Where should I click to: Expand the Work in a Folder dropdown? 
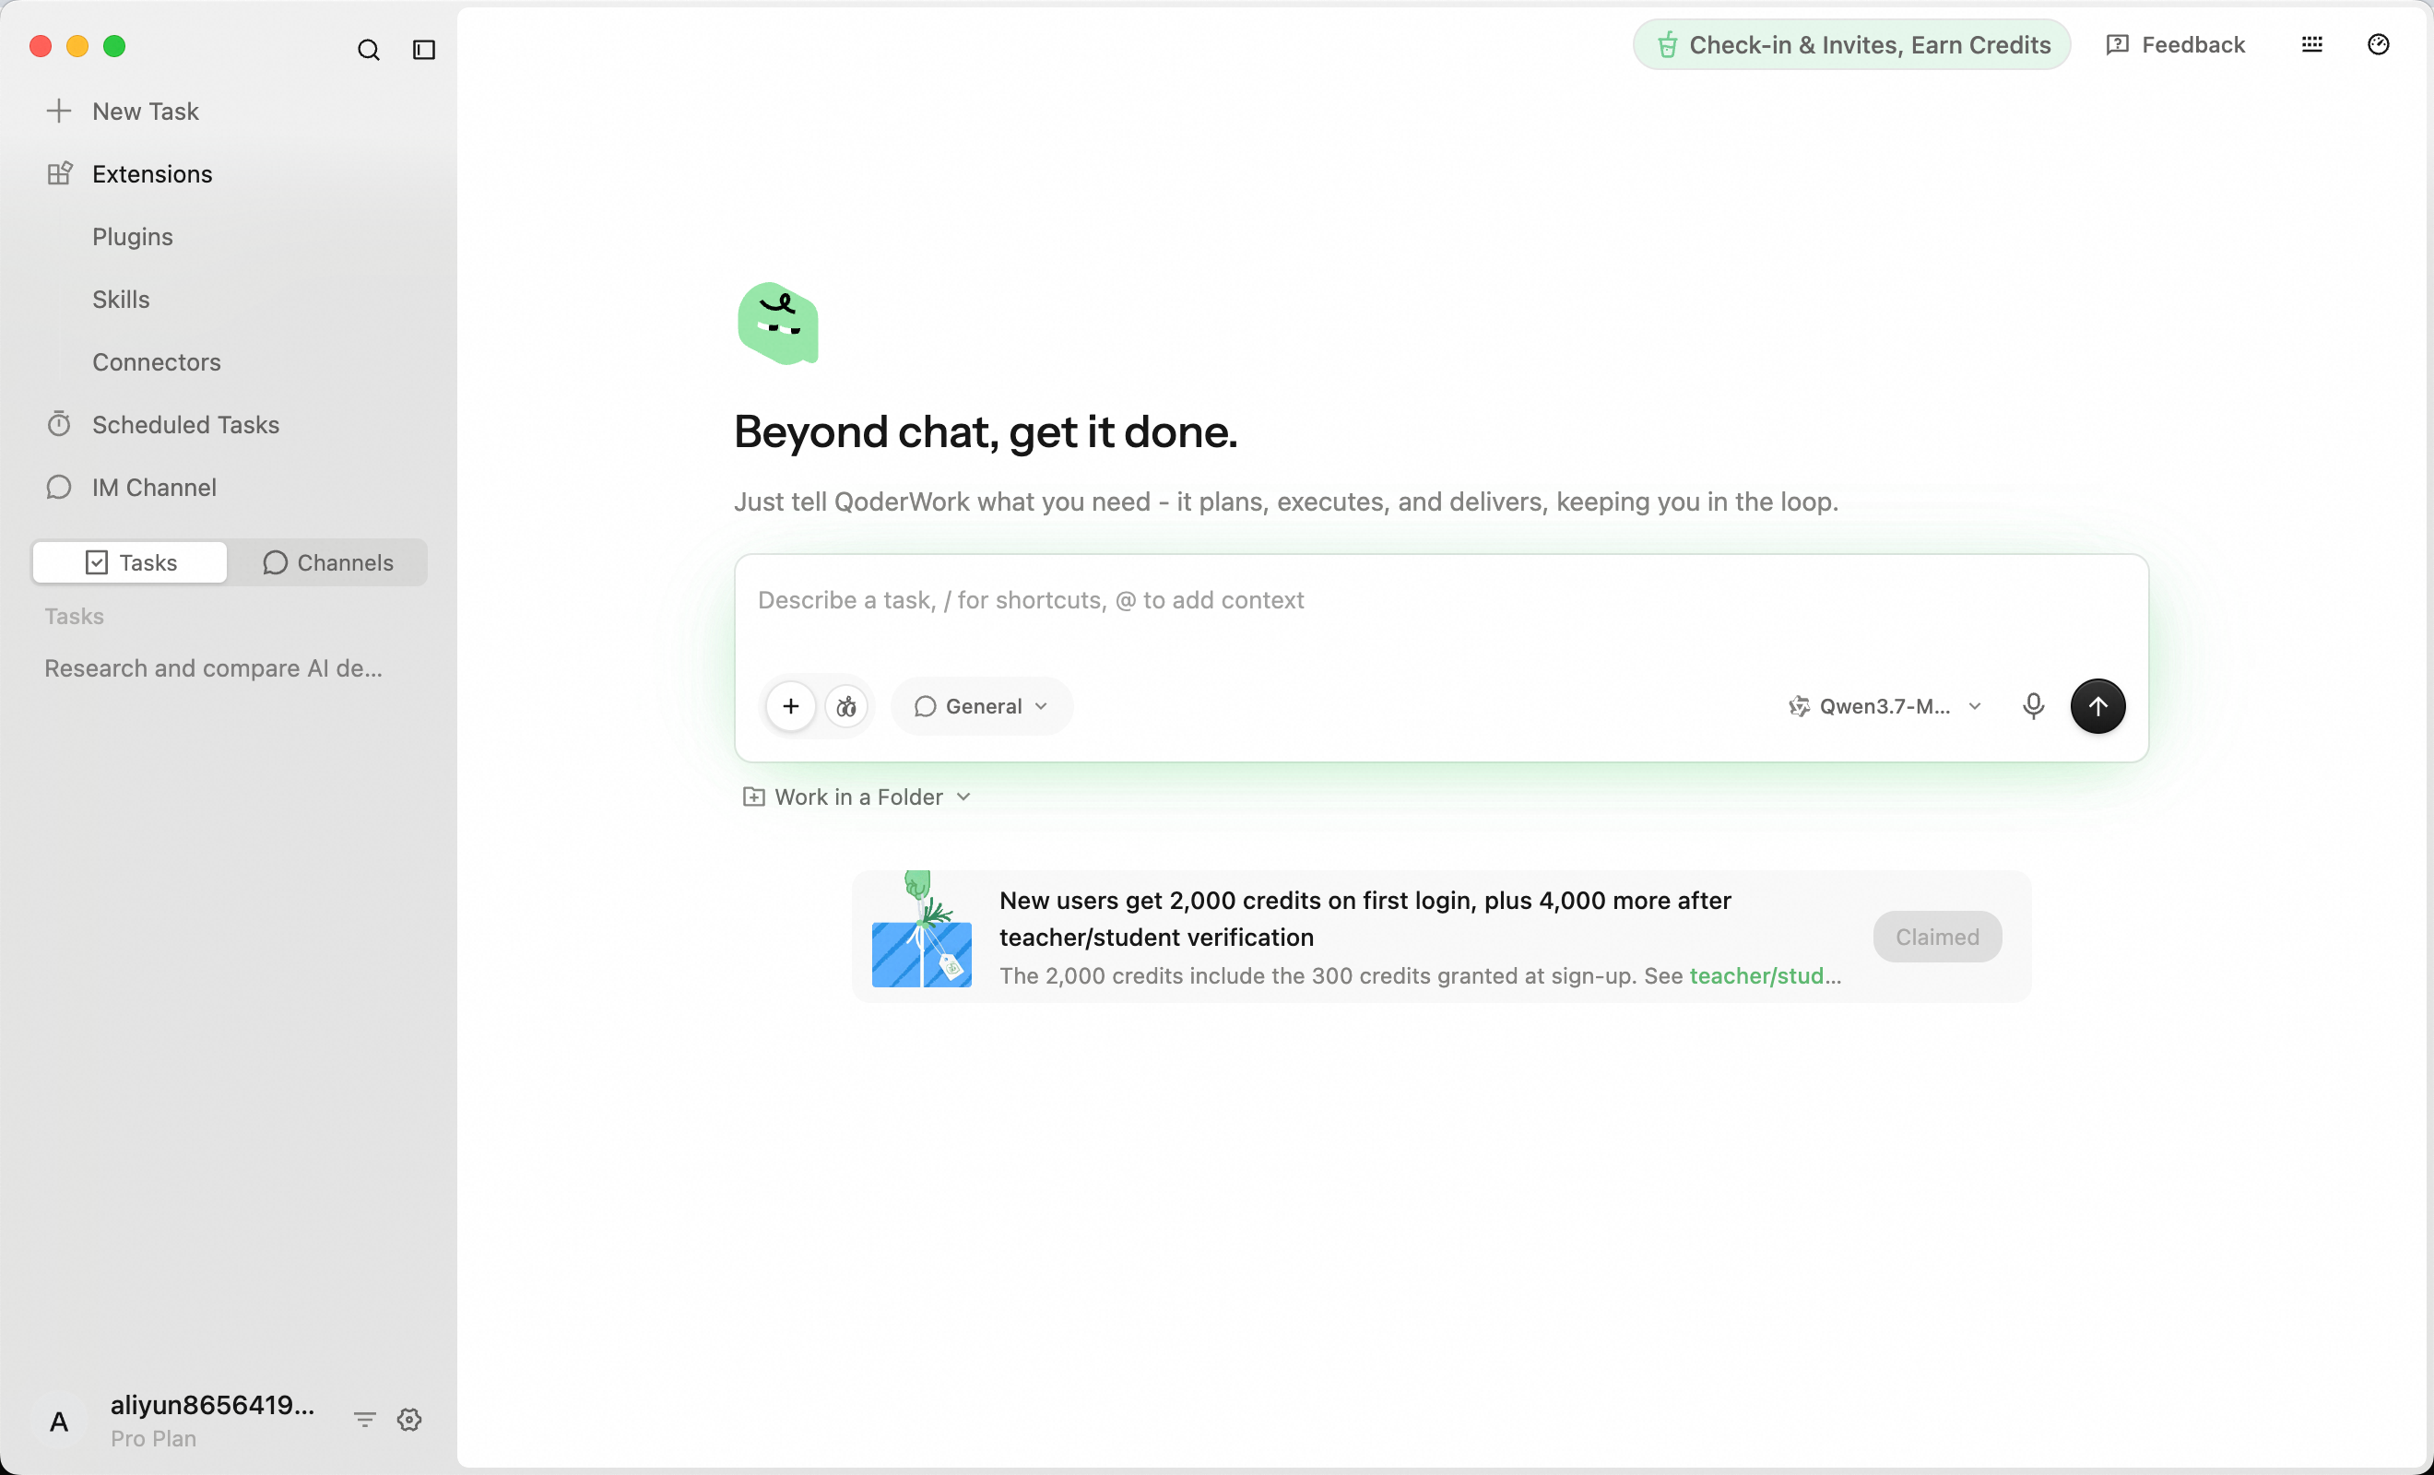pyautogui.click(x=857, y=796)
